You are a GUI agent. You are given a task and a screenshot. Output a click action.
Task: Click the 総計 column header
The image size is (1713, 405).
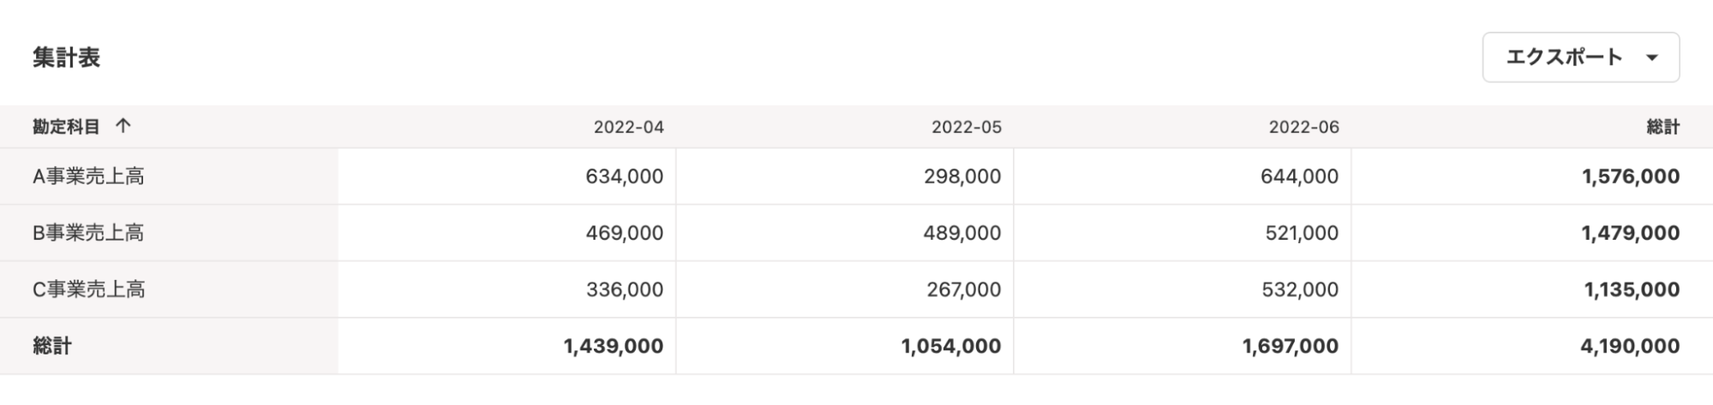coord(1662,127)
